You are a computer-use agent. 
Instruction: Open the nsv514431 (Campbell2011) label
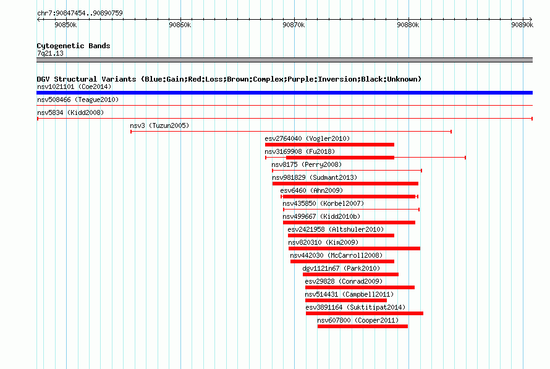[x=349, y=294]
